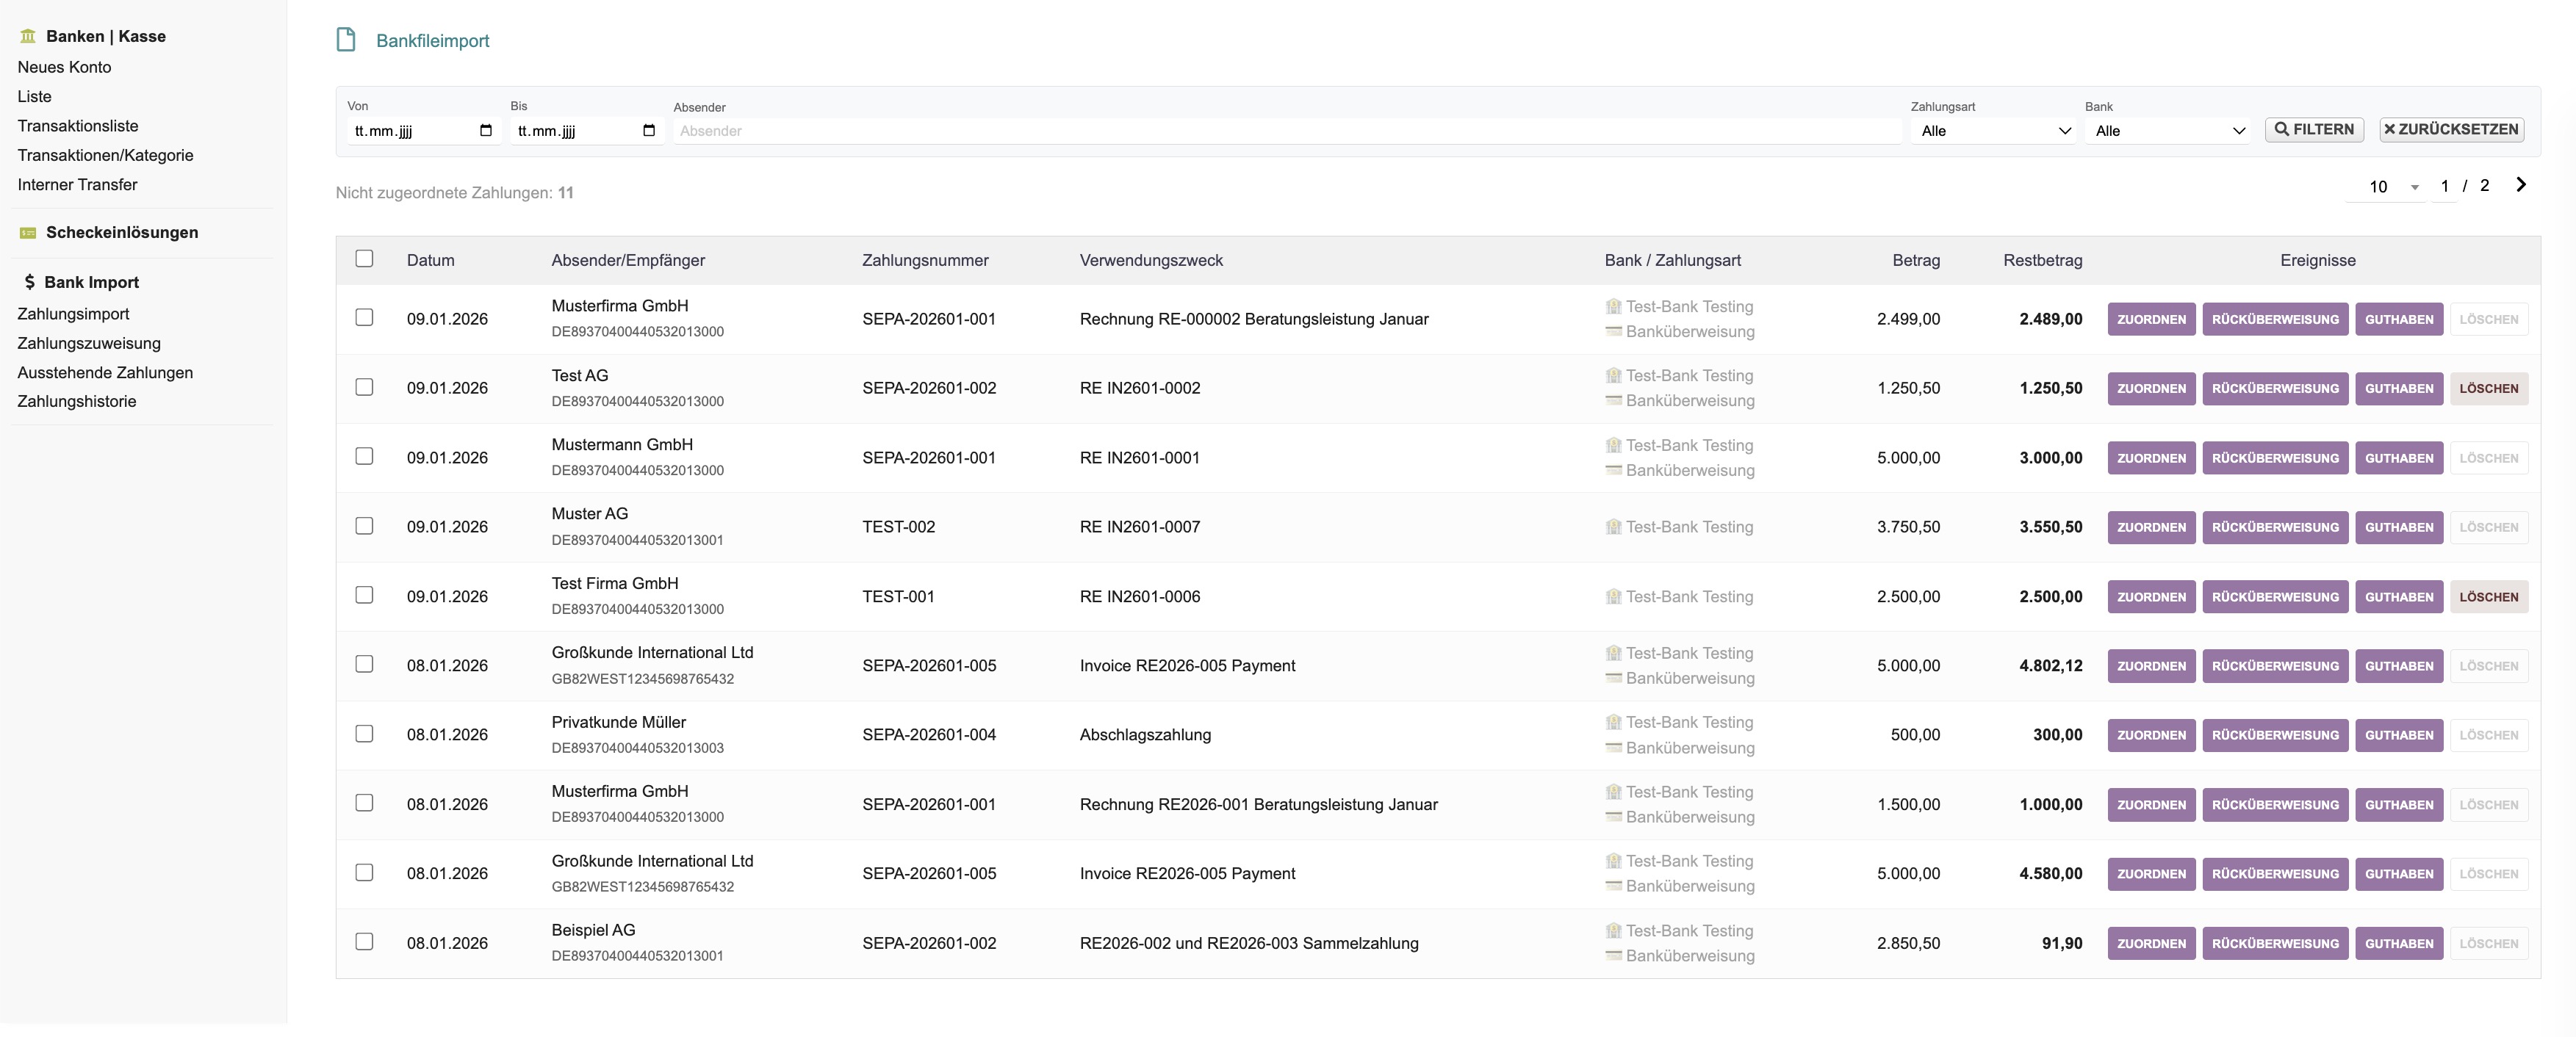Toggle the select-all checkbox in the table header
The height and width of the screenshot is (1037, 2576).
click(x=364, y=259)
